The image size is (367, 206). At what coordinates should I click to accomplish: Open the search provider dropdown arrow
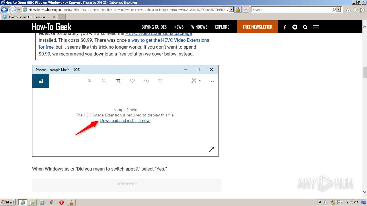coord(339,9)
